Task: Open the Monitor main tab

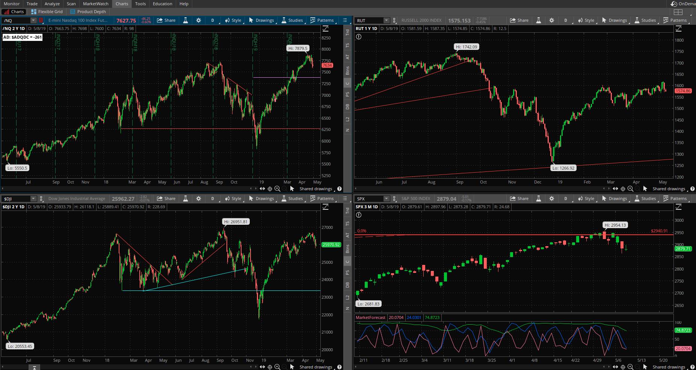Action: tap(12, 4)
